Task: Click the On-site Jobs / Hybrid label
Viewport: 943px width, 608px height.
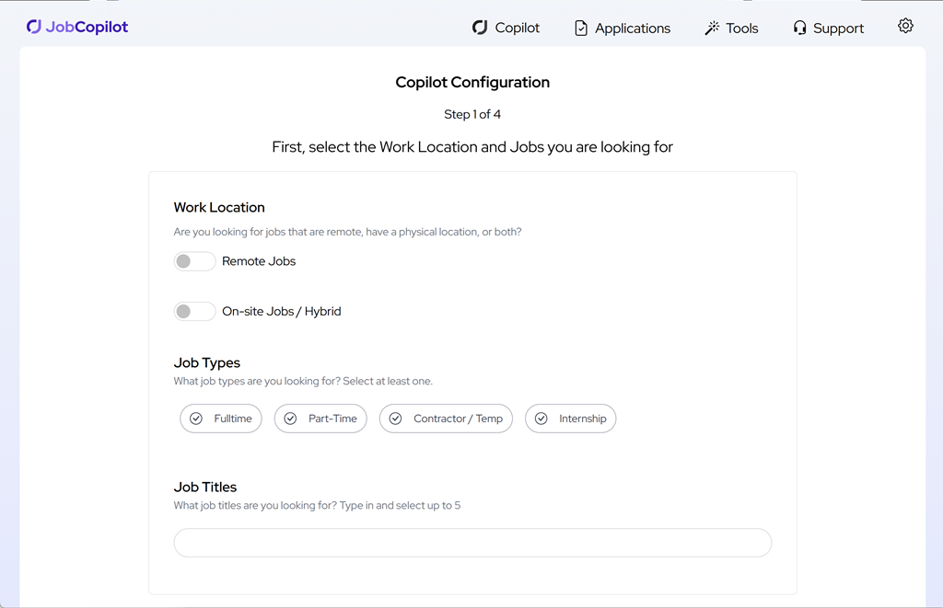Action: (x=282, y=311)
